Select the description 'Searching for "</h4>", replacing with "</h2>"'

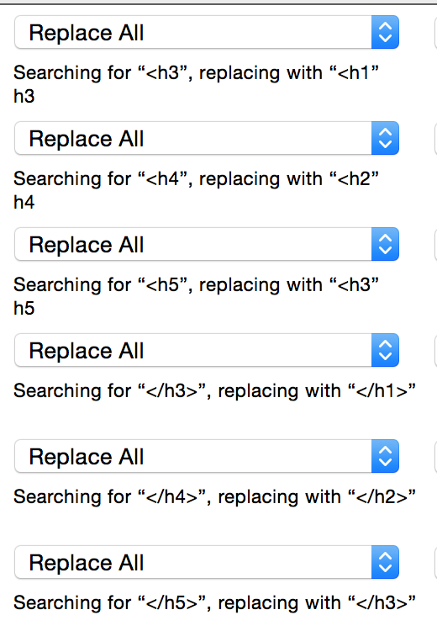214,497
